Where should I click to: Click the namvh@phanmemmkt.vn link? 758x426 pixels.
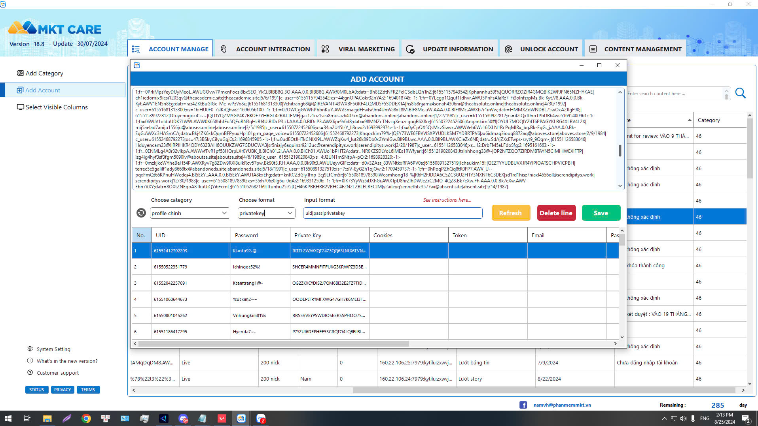pyautogui.click(x=562, y=405)
